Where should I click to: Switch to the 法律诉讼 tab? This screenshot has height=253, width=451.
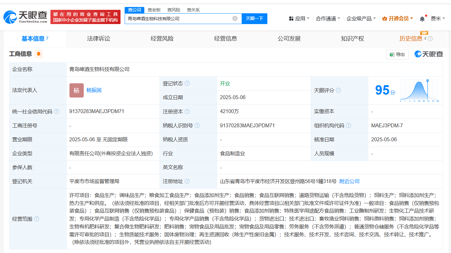coord(98,39)
